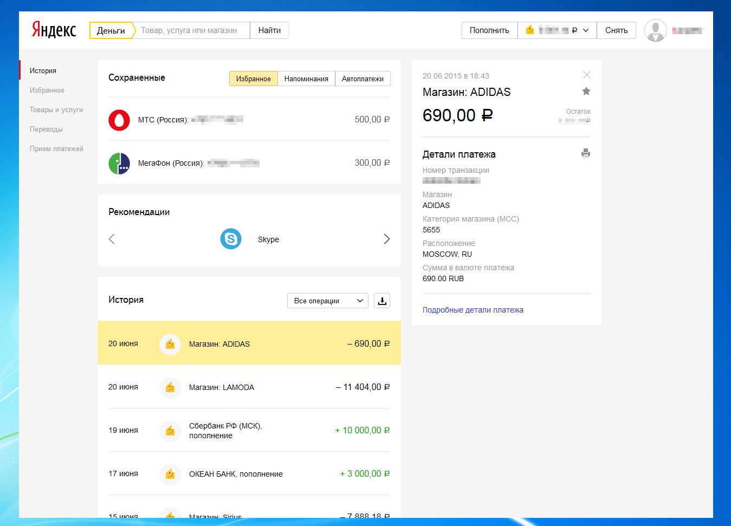Show next recommendation with right chevron
The width and height of the screenshot is (731, 526).
(x=387, y=239)
